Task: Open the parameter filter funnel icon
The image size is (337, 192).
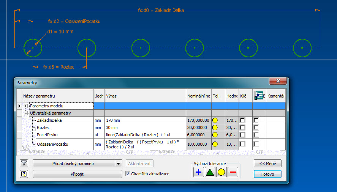Action: point(24,164)
